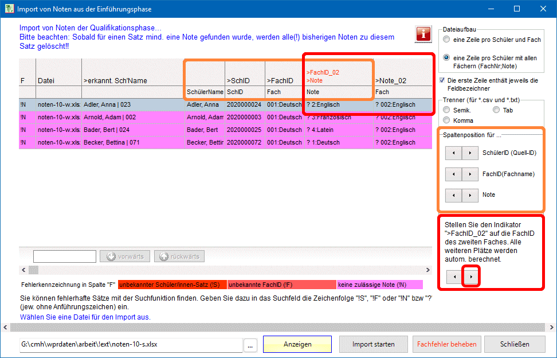Select 'eine Zeile pro Schüler und Fach'
This screenshot has width=557, height=358.
pyautogui.click(x=446, y=40)
